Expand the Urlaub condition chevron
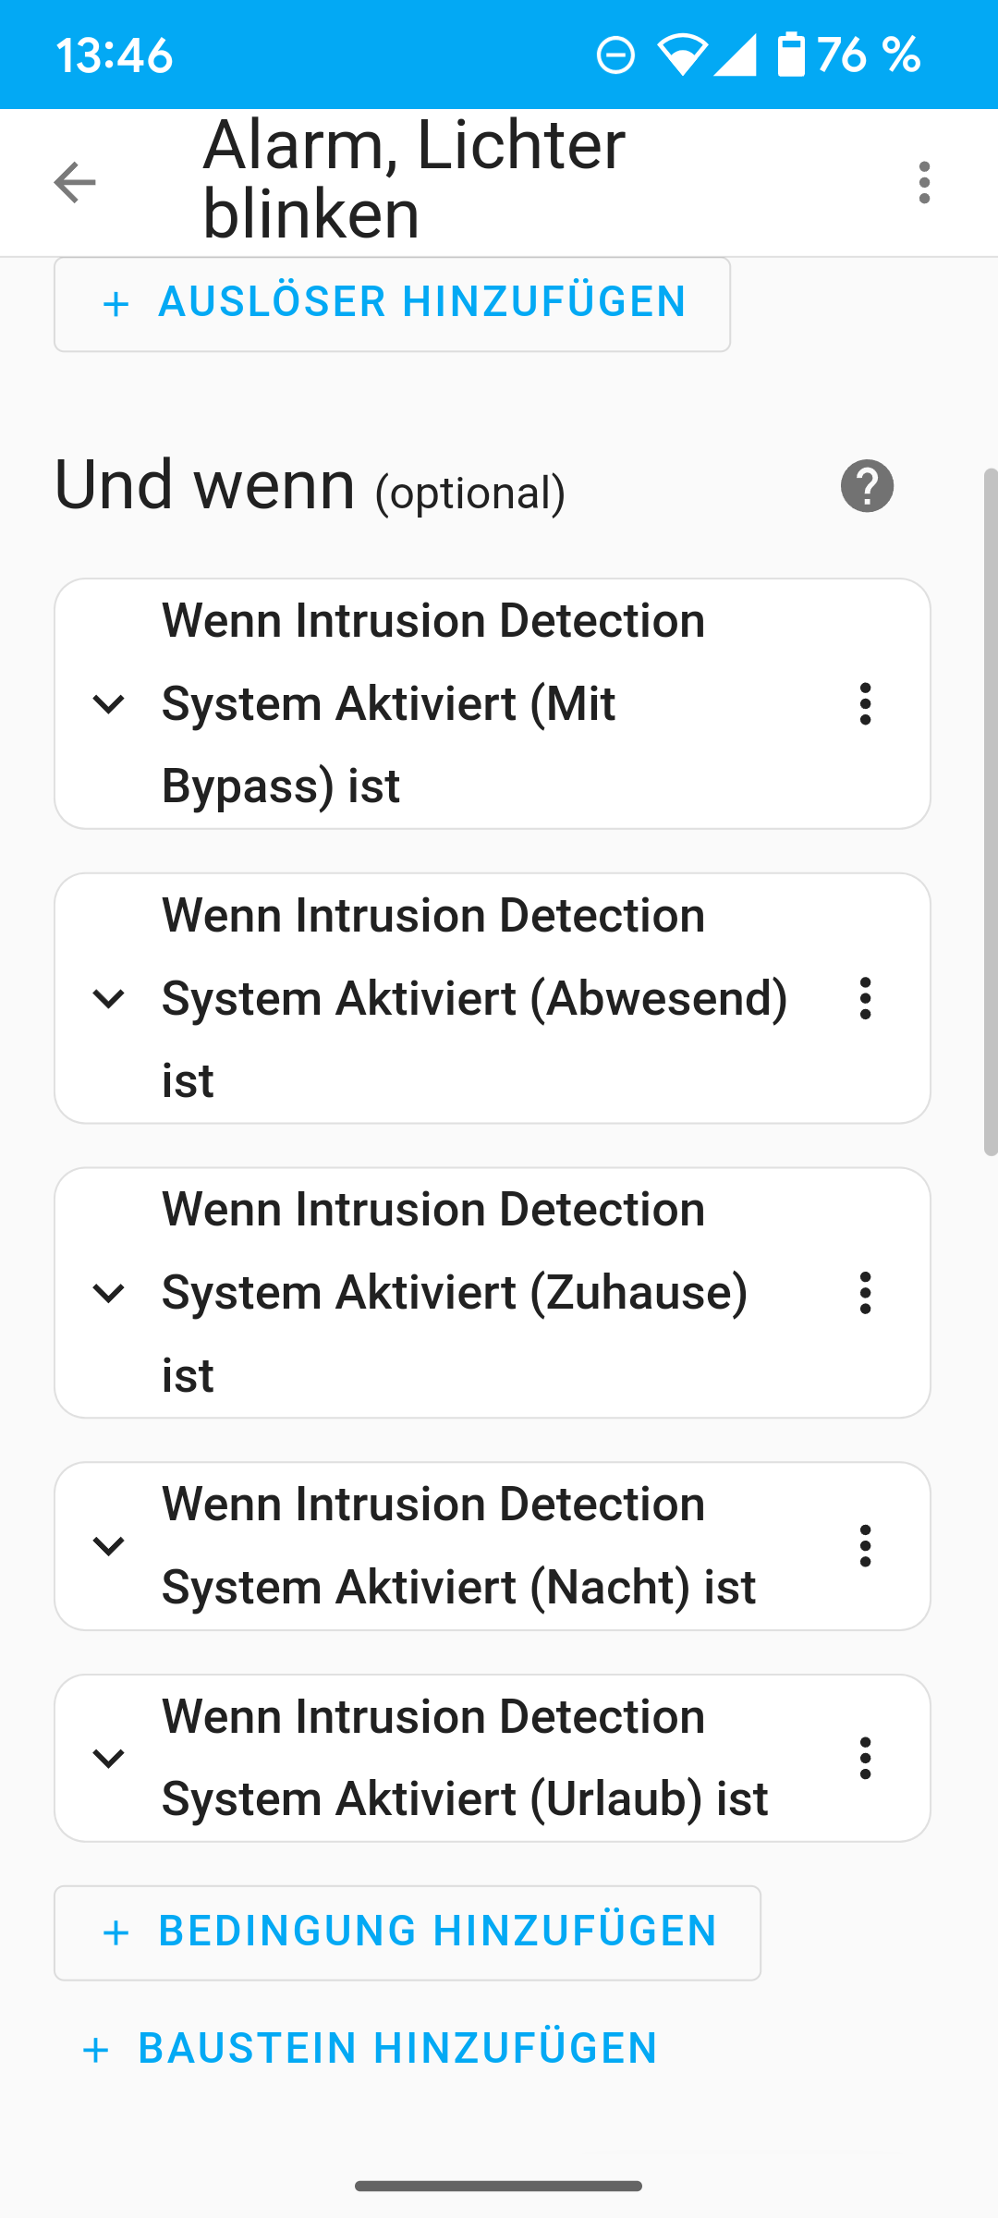The height and width of the screenshot is (2218, 998). [x=109, y=1759]
